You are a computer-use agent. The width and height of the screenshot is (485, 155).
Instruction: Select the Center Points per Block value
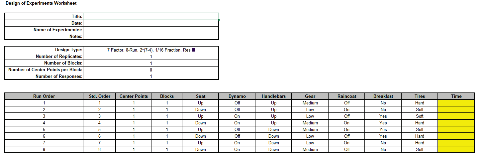point(151,70)
